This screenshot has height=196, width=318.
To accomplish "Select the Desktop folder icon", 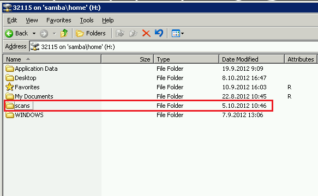I will [x=9, y=78].
